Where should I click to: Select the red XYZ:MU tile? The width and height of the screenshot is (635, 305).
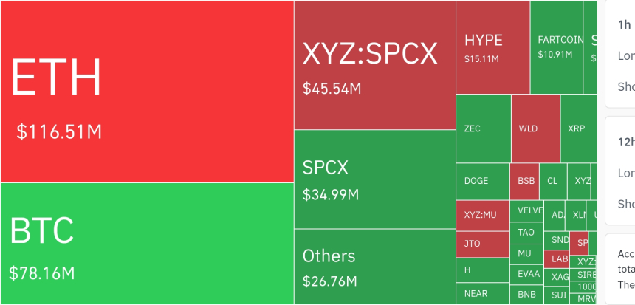(483, 216)
